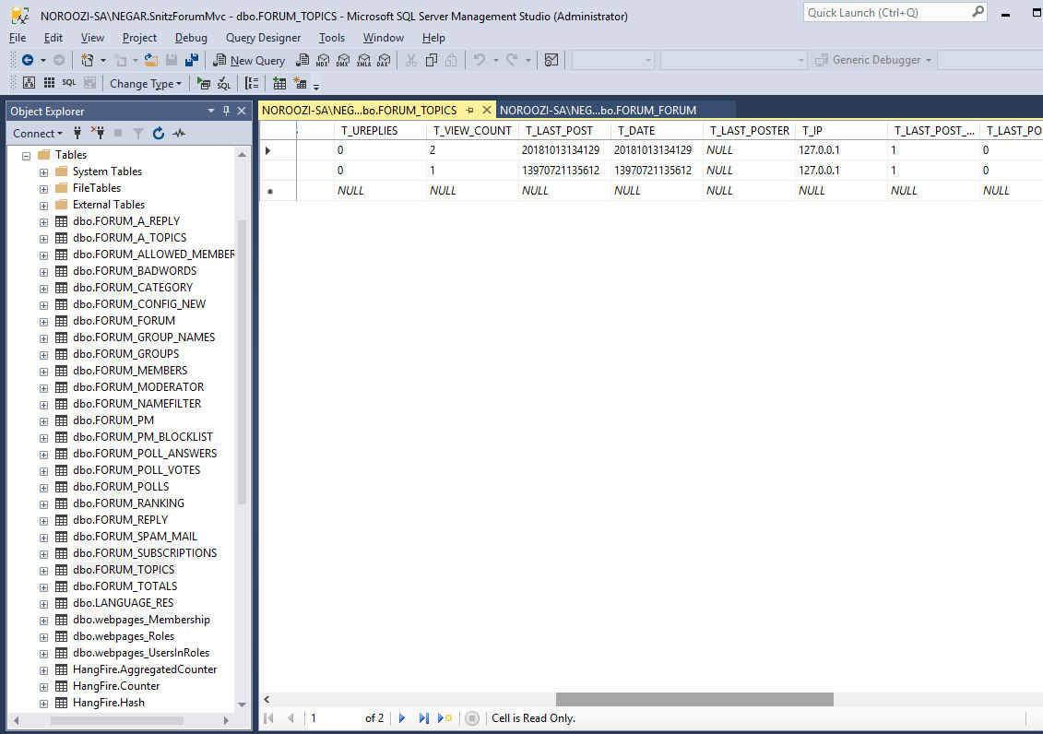Pin the Object Explorer panel
This screenshot has height=734, width=1043.
(226, 111)
